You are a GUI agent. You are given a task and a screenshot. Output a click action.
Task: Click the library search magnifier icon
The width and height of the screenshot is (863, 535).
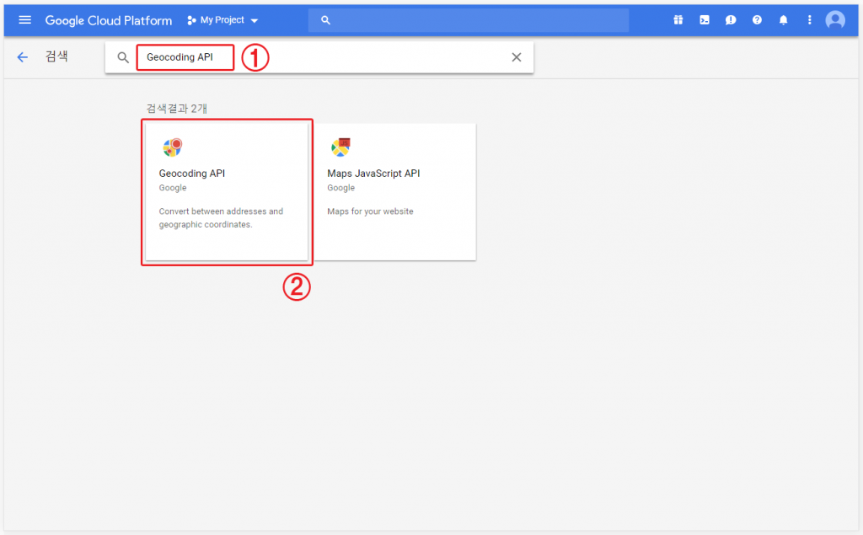coord(123,57)
